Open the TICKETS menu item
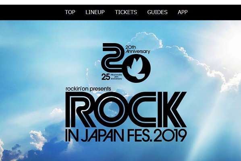Image resolution: width=241 pixels, height=161 pixels. point(126,12)
